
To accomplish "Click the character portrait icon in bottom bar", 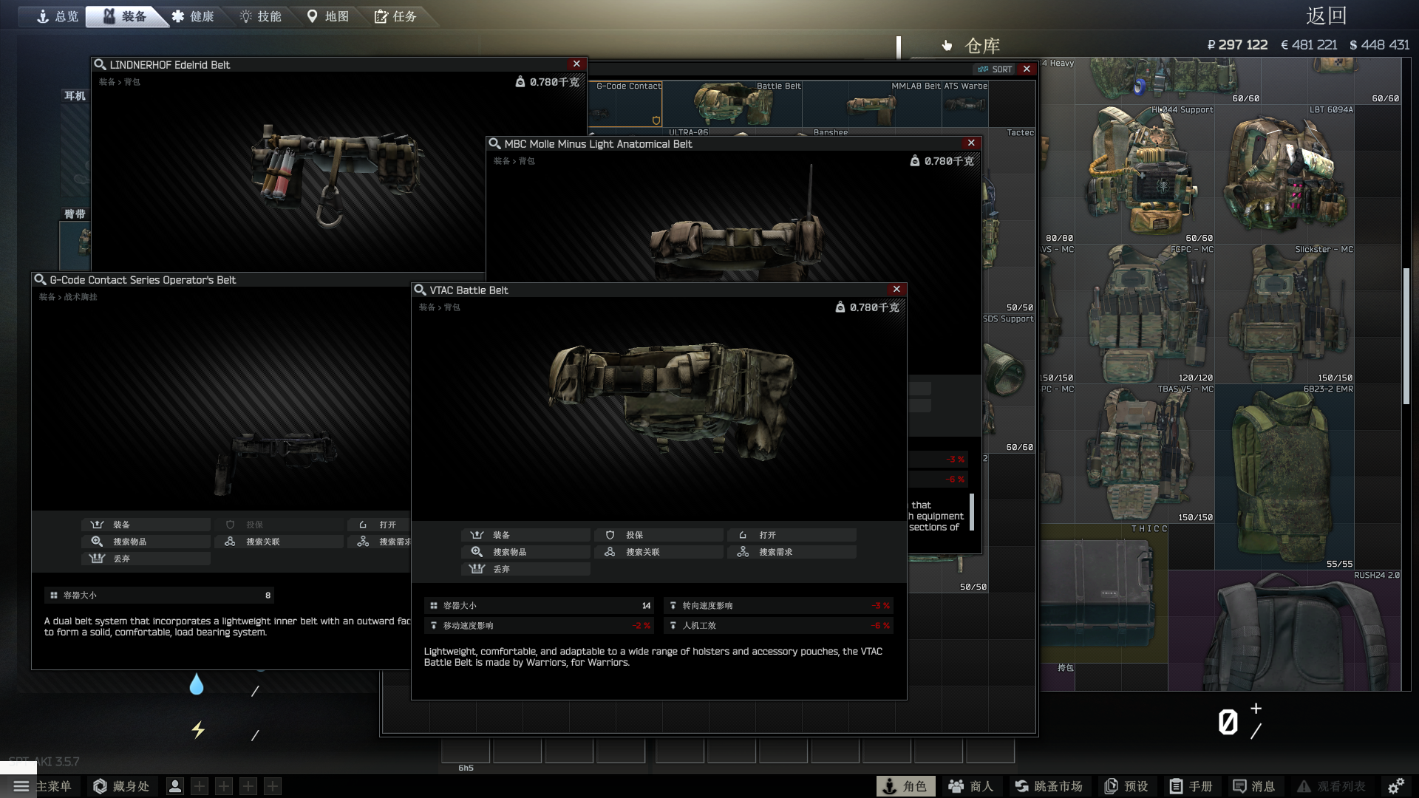I will pyautogui.click(x=175, y=786).
